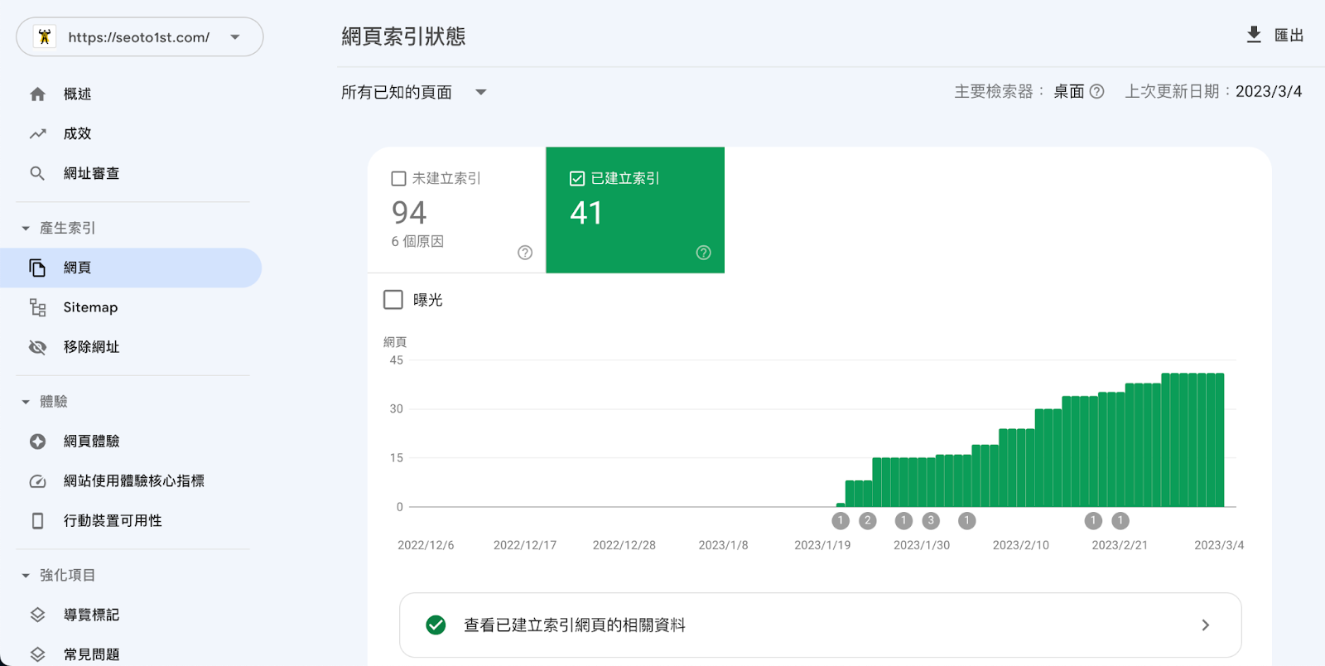Image resolution: width=1325 pixels, height=666 pixels.
Task: Click the 41 count in the 已建立索引 card
Action: point(586,213)
